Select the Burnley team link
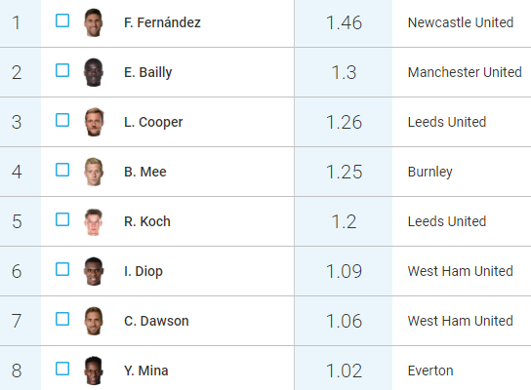The image size is (531, 390). point(430,172)
